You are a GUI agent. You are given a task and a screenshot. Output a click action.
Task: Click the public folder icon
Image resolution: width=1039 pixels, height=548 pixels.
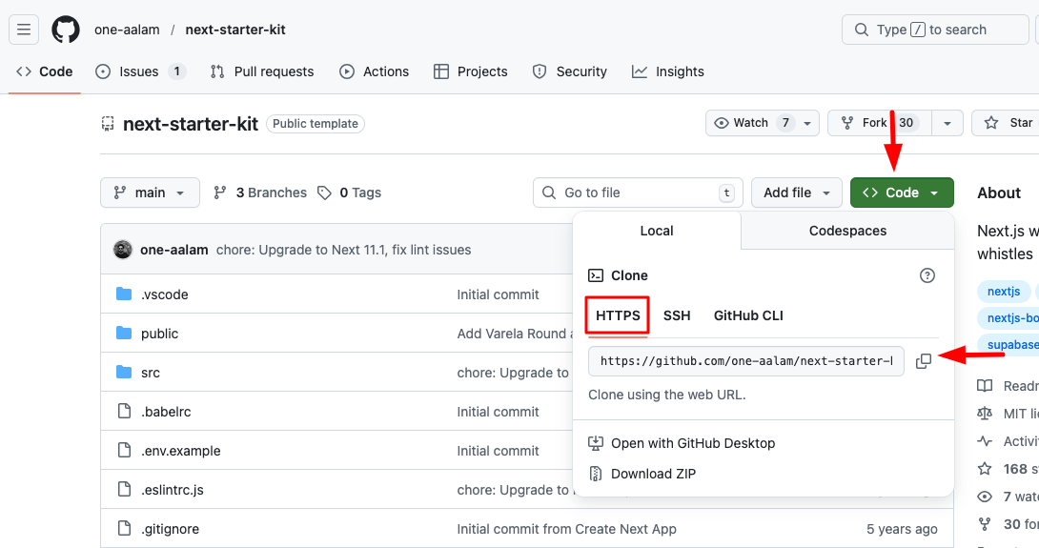click(x=124, y=334)
